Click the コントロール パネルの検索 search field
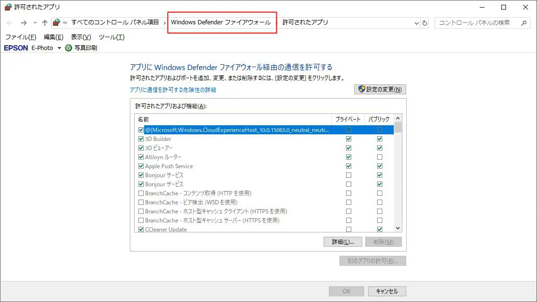Screen dimensions: 537x302 tap(477, 23)
